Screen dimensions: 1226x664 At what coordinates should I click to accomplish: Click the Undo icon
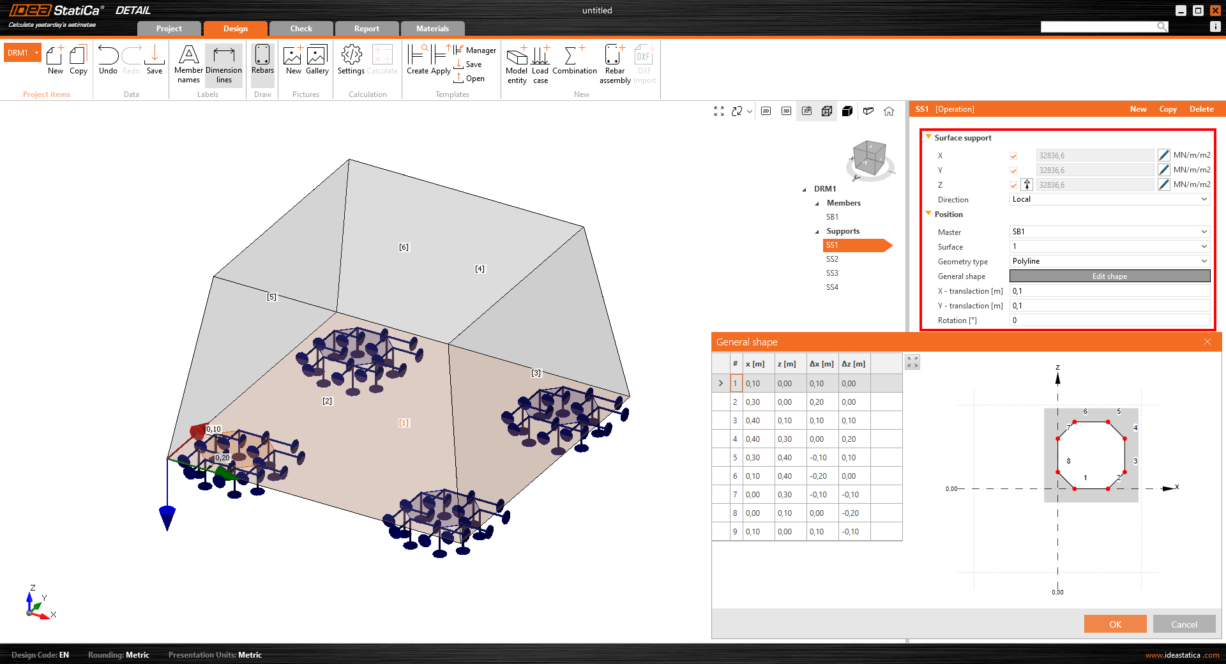108,61
